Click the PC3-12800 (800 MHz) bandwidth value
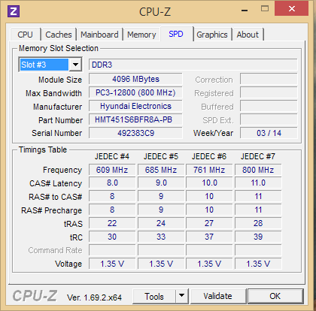The width and height of the screenshot is (316, 311). pos(135,92)
